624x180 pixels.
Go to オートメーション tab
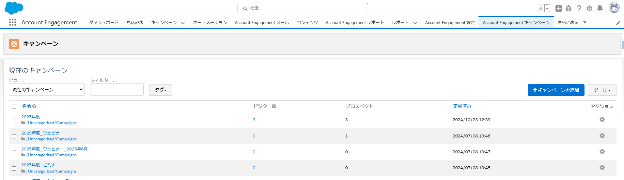210,22
